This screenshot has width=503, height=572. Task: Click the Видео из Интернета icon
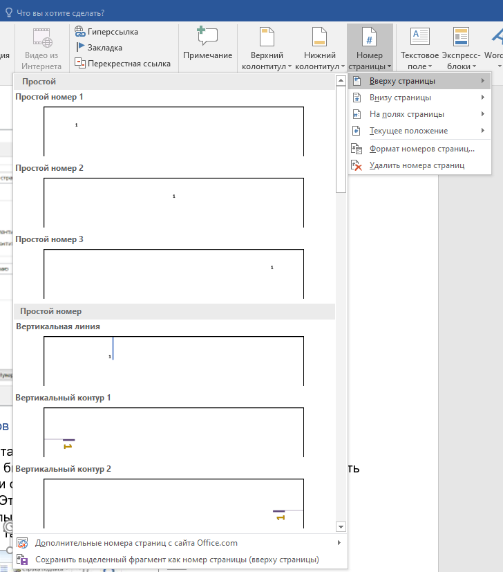click(x=42, y=38)
